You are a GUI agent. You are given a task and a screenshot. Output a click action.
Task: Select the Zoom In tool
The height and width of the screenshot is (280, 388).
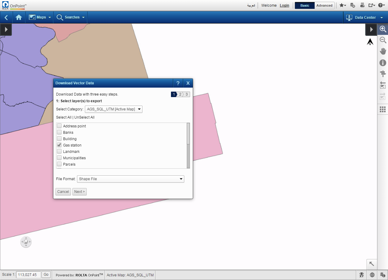coord(383,29)
